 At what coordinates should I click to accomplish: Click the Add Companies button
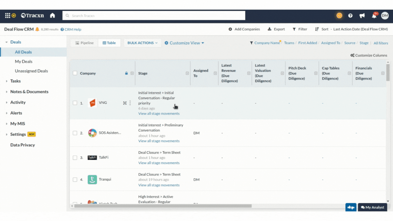click(x=244, y=29)
